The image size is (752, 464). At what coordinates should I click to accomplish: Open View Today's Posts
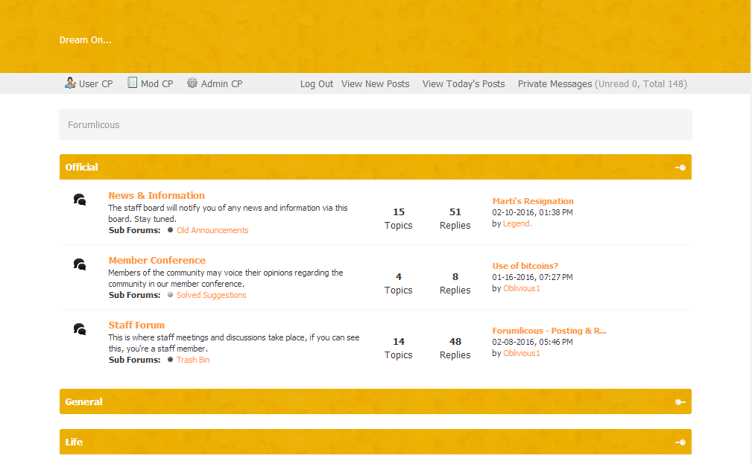click(464, 84)
